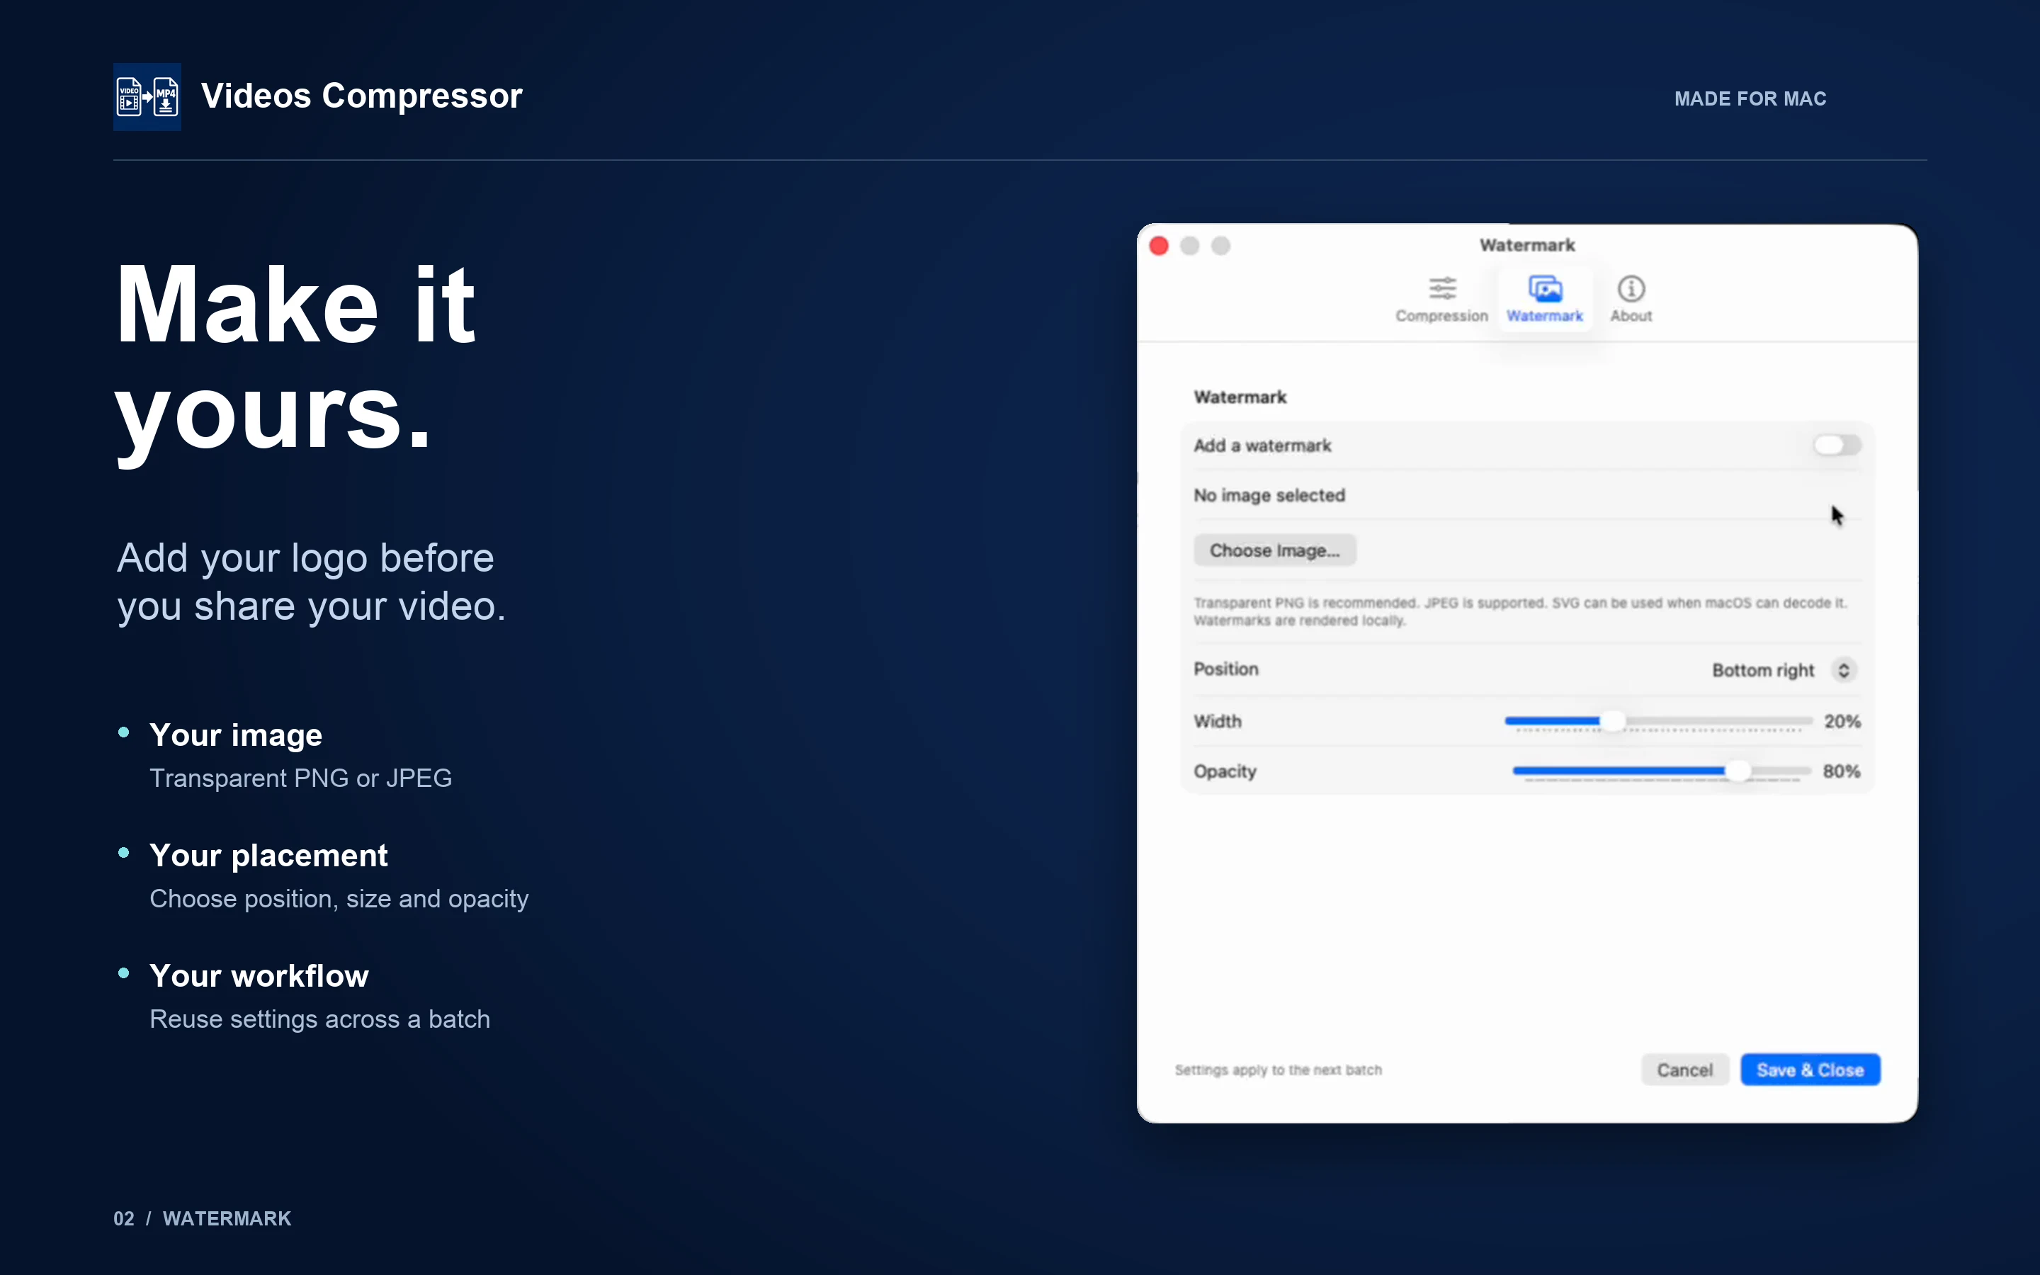Click the Width slider track
2040x1275 pixels.
(x=1658, y=721)
